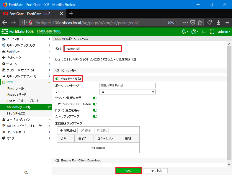Screen dimensions: 232x175
Task: Enable FortiClient Download toggle
Action: [57, 161]
